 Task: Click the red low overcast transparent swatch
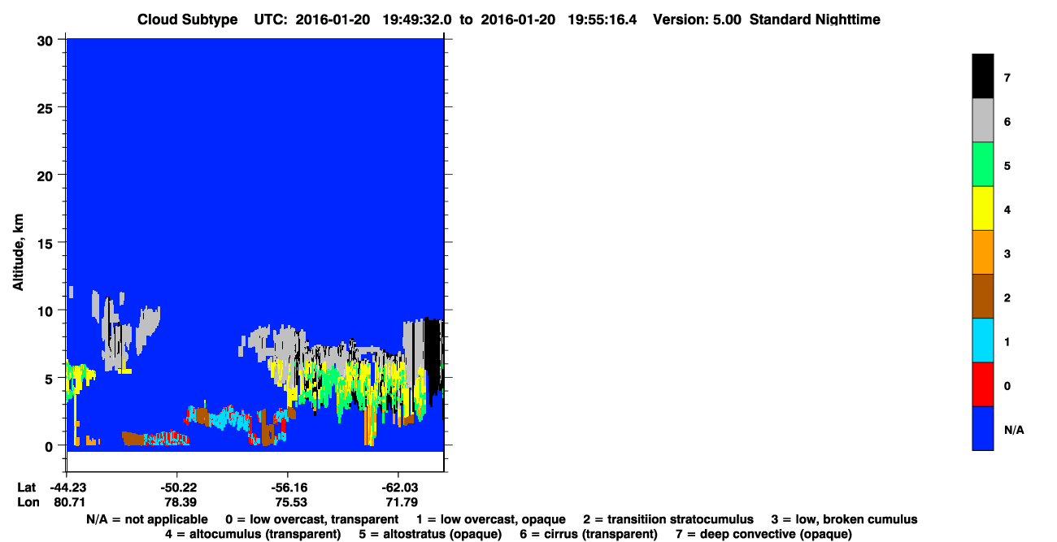[983, 384]
